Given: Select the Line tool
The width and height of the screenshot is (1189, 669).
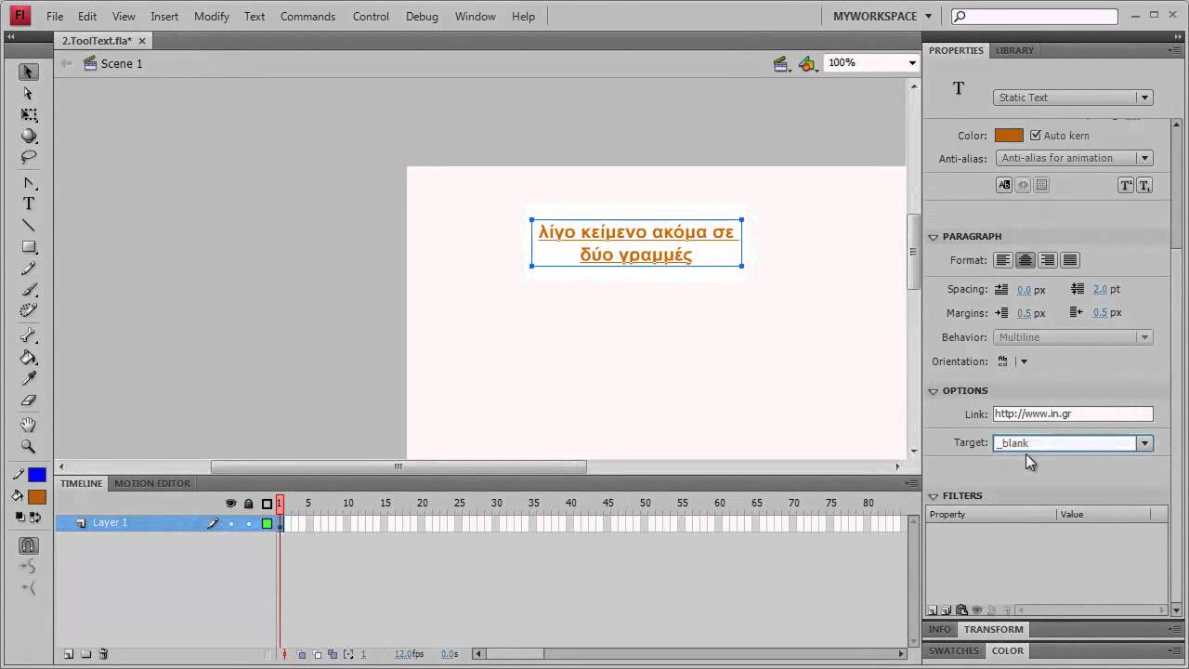Looking at the screenshot, I should coord(29,226).
